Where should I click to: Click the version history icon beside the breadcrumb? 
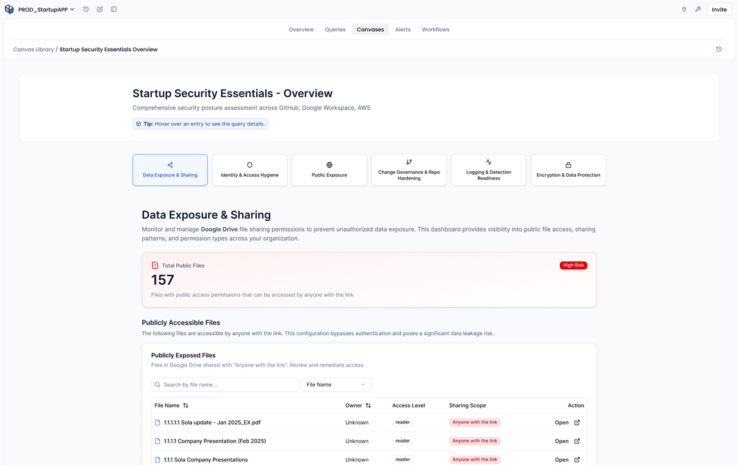point(719,49)
